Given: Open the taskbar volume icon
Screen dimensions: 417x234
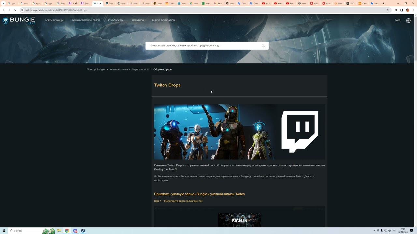Looking at the screenshot, I should pos(390,231).
